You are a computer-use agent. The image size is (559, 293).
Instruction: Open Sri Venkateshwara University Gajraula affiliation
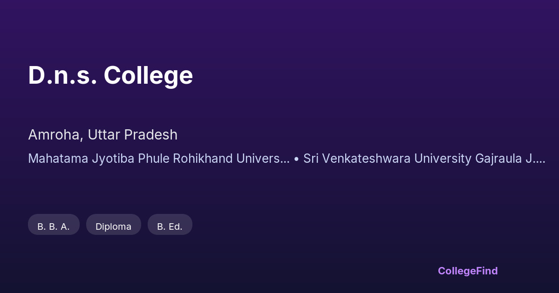424,159
